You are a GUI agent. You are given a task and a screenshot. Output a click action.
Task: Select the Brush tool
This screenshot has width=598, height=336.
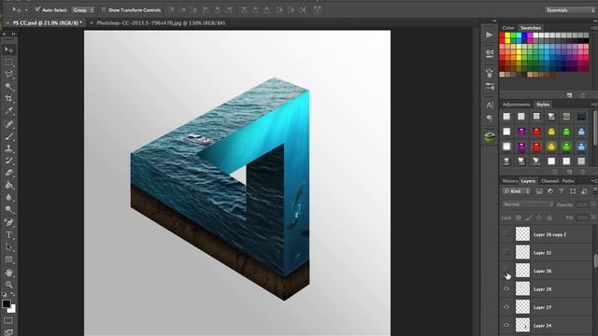(8, 136)
